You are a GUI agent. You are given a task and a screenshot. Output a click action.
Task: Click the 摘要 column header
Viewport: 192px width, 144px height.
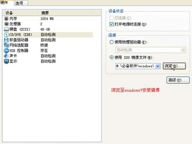tap(65, 13)
